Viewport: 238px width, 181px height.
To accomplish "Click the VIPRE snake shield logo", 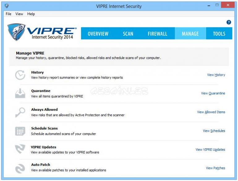I will [x=16, y=32].
